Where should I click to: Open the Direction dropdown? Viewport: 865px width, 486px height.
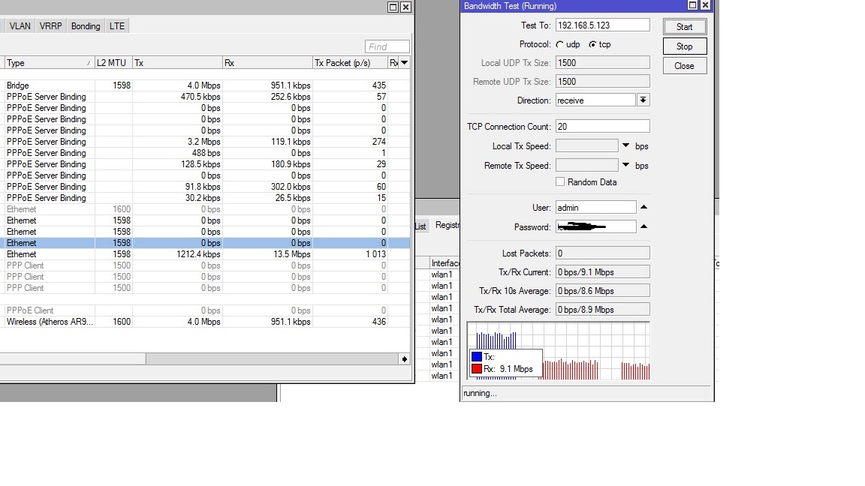pos(643,100)
